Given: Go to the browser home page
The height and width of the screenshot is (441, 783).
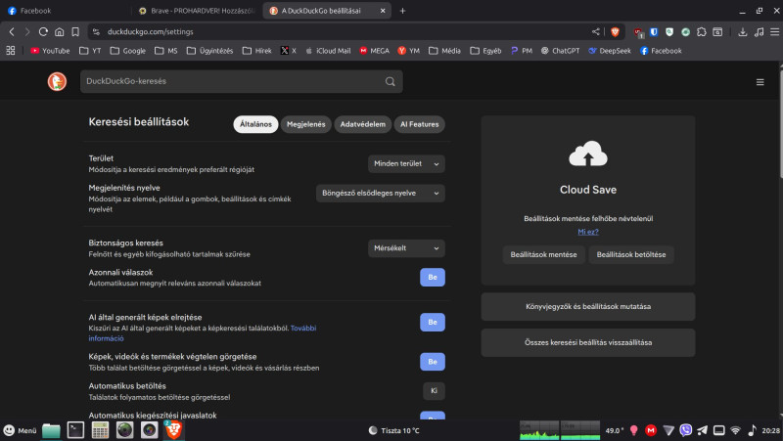Looking at the screenshot, I should [60, 31].
